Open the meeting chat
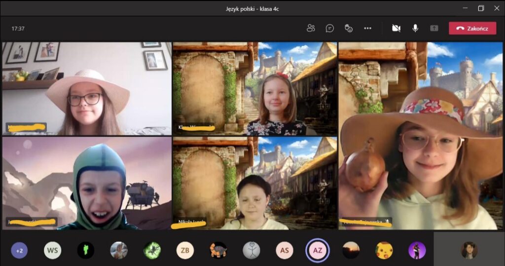This screenshot has width=505, height=266. 329,28
